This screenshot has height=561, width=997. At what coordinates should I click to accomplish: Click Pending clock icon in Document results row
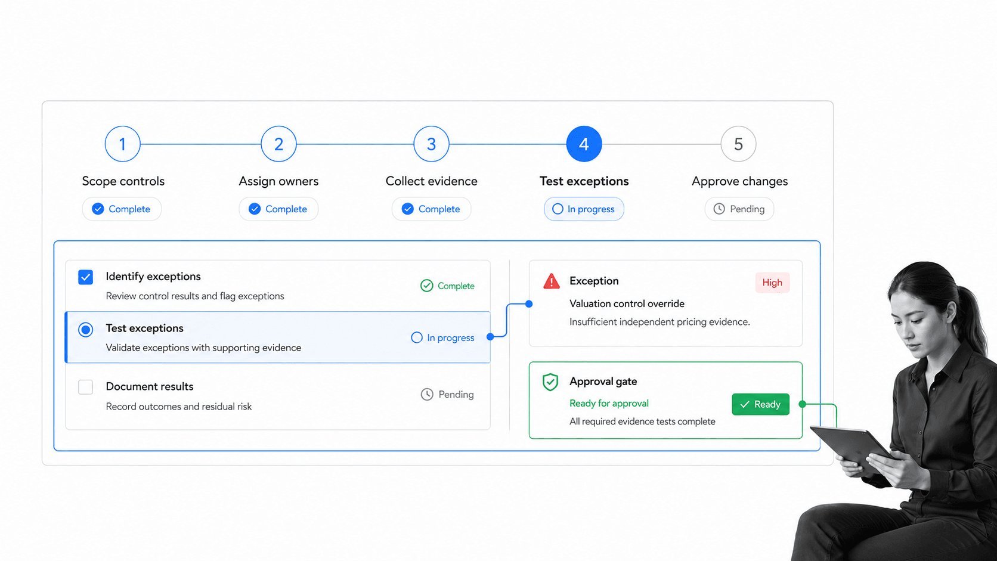(427, 394)
